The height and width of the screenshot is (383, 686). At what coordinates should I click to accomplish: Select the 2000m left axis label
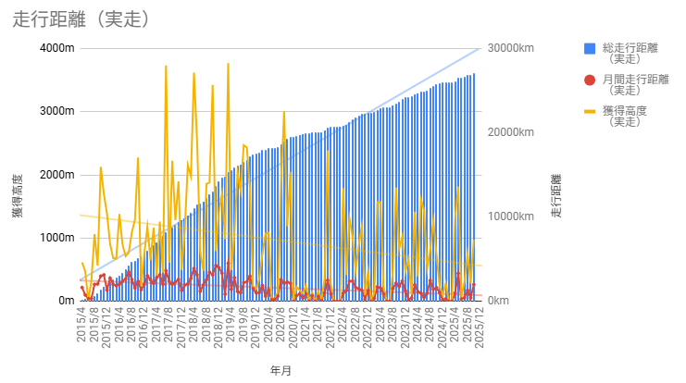(56, 175)
